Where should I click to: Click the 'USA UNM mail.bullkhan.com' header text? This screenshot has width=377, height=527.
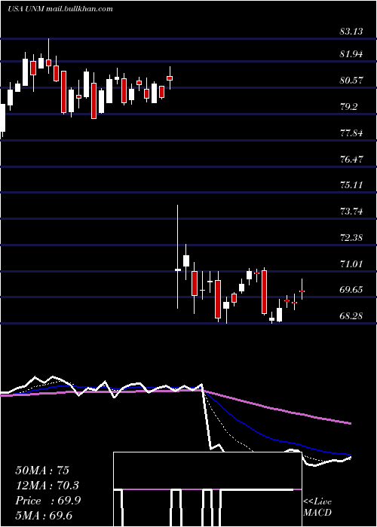60,9
